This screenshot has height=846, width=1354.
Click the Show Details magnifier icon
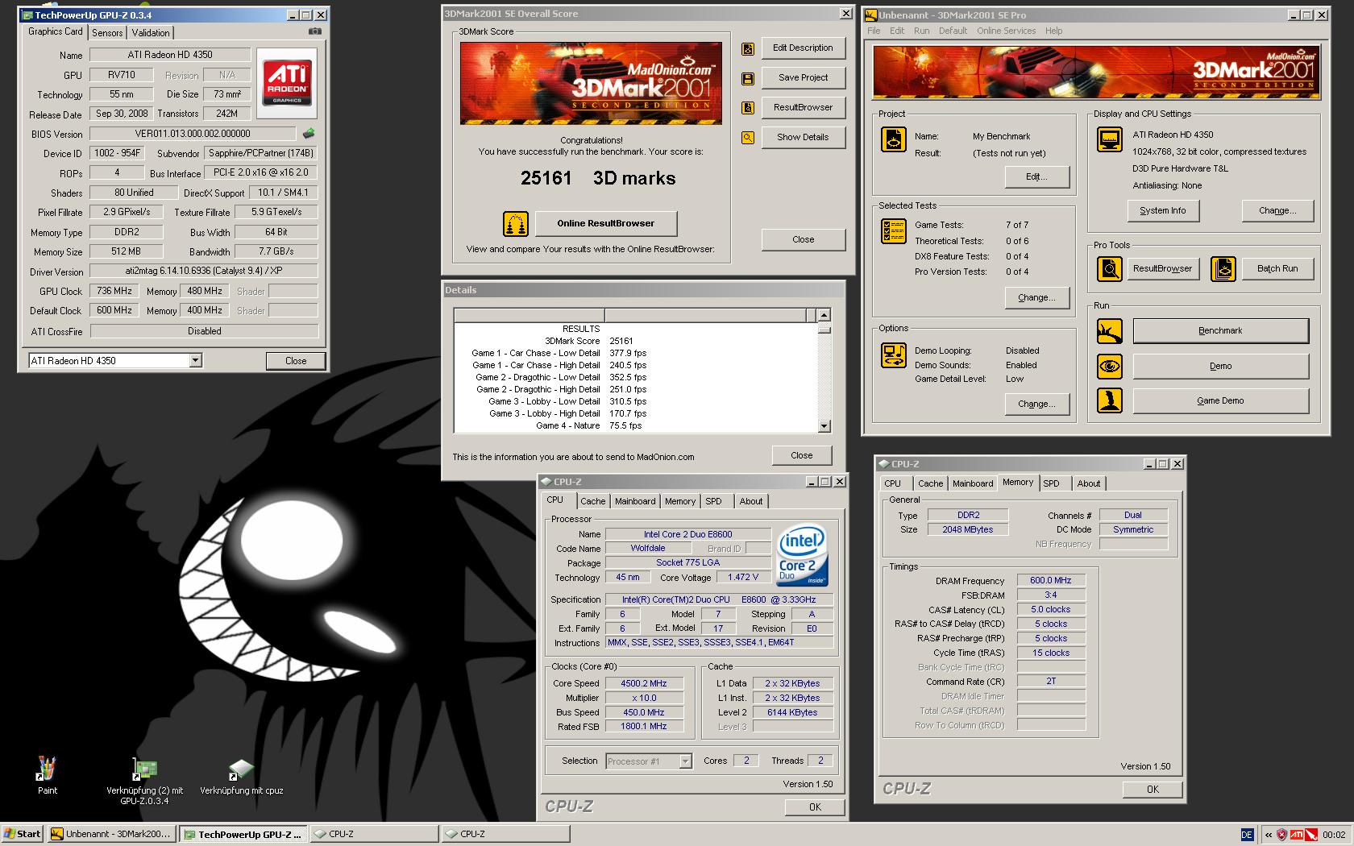(748, 138)
